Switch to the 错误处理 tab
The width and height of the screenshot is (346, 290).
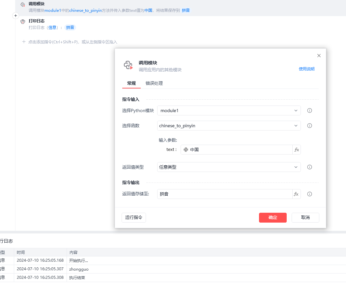click(x=154, y=83)
